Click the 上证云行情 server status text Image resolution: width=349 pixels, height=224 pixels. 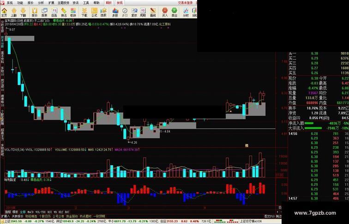[251, 221]
